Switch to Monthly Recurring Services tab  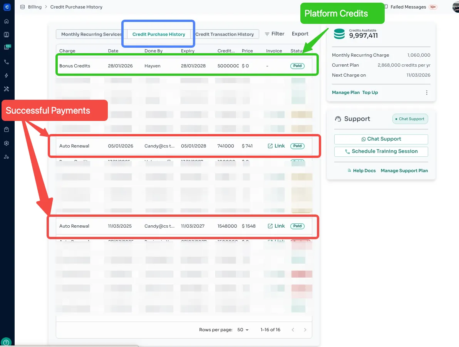coord(91,34)
